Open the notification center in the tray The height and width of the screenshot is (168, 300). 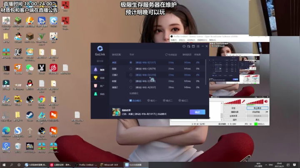click(295, 165)
